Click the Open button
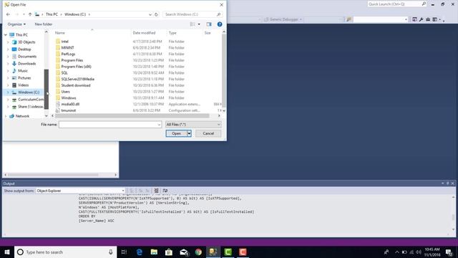458x258 pixels. point(177,133)
